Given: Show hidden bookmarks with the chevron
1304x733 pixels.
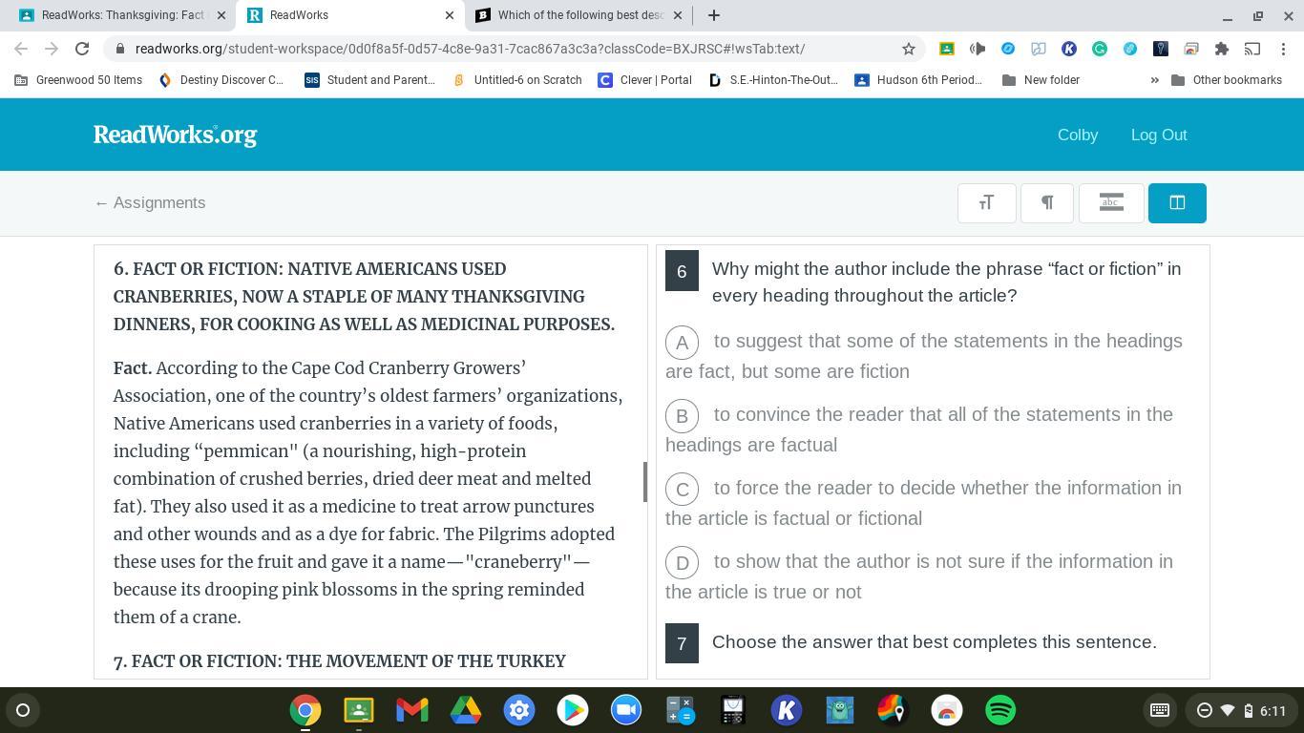Looking at the screenshot, I should tap(1154, 80).
